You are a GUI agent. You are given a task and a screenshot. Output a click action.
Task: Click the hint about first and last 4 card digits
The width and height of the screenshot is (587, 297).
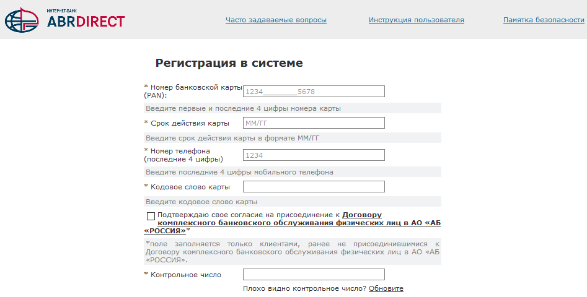point(243,108)
